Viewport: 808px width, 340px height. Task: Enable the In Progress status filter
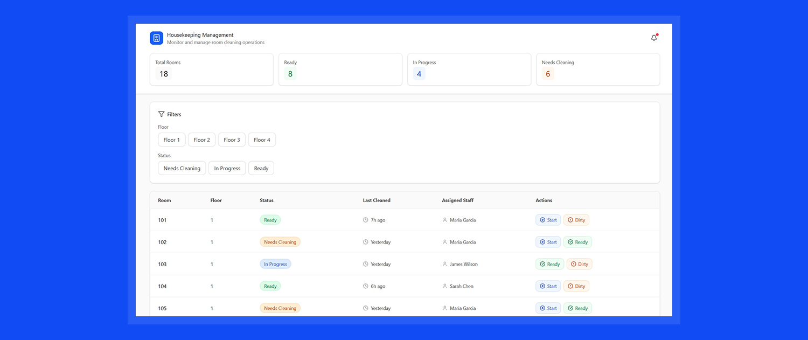tap(227, 168)
